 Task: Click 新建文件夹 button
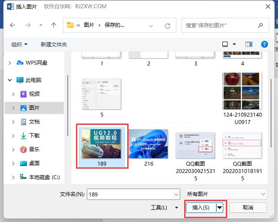54,44
